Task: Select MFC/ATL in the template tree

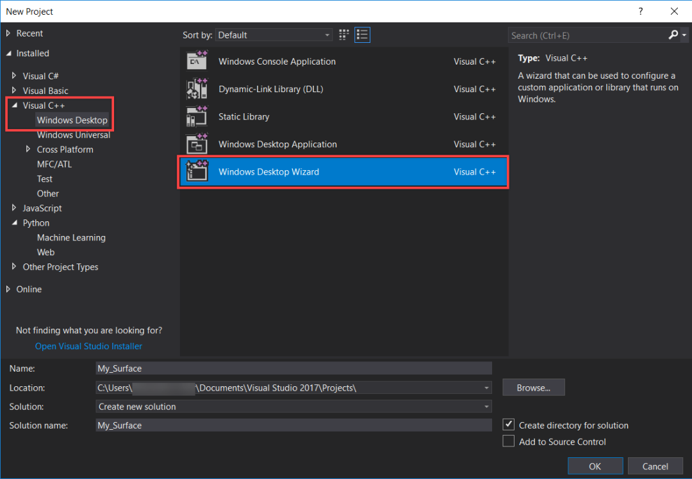Action: [54, 164]
